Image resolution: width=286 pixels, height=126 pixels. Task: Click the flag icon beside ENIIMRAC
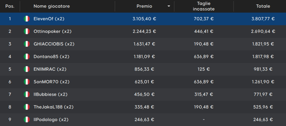point(27,69)
